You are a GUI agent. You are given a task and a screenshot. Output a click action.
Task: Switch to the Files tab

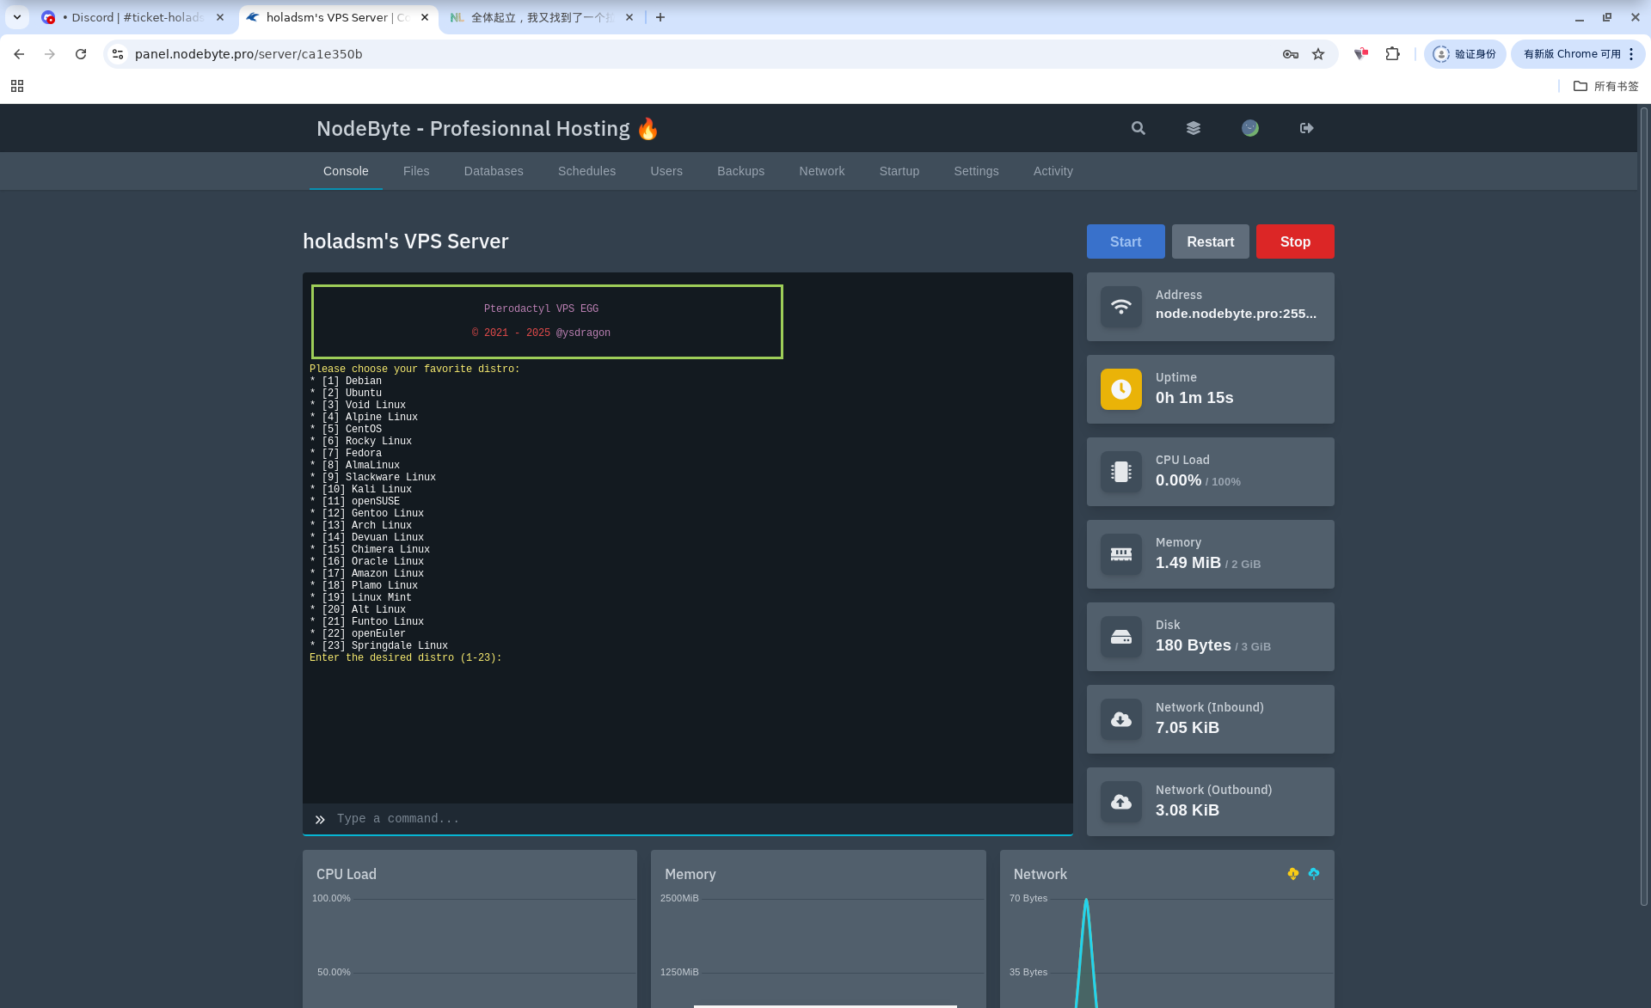(416, 171)
